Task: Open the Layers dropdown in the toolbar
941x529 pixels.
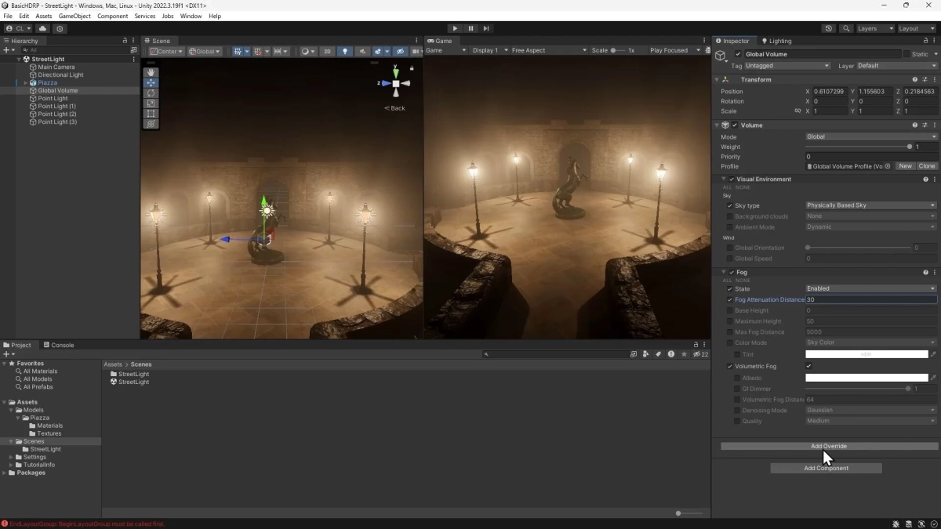Action: [x=875, y=28]
